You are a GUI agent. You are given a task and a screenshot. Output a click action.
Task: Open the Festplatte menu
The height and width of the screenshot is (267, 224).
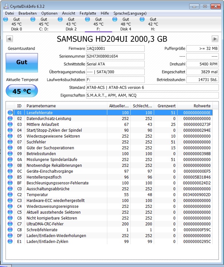(88, 13)
